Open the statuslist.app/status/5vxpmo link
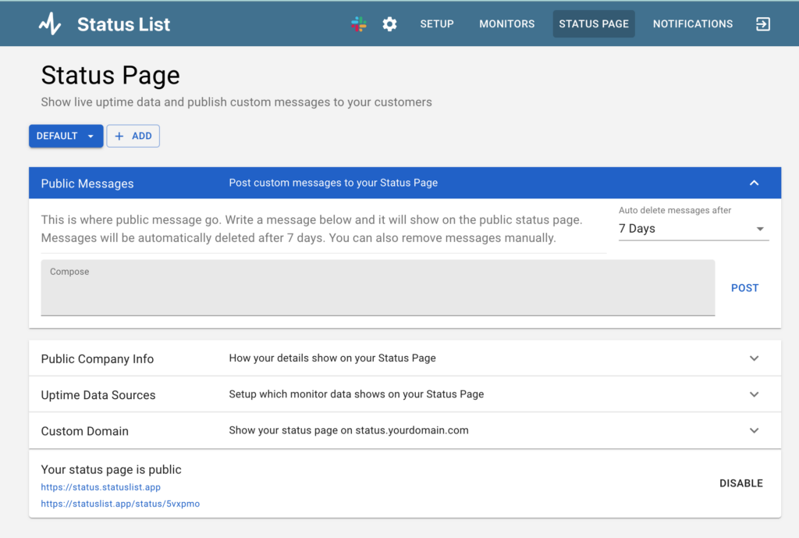The height and width of the screenshot is (538, 799). coord(120,504)
